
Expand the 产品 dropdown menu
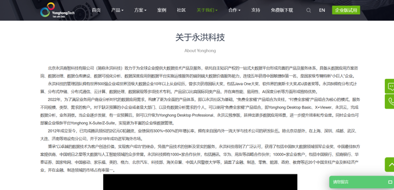click(x=117, y=10)
